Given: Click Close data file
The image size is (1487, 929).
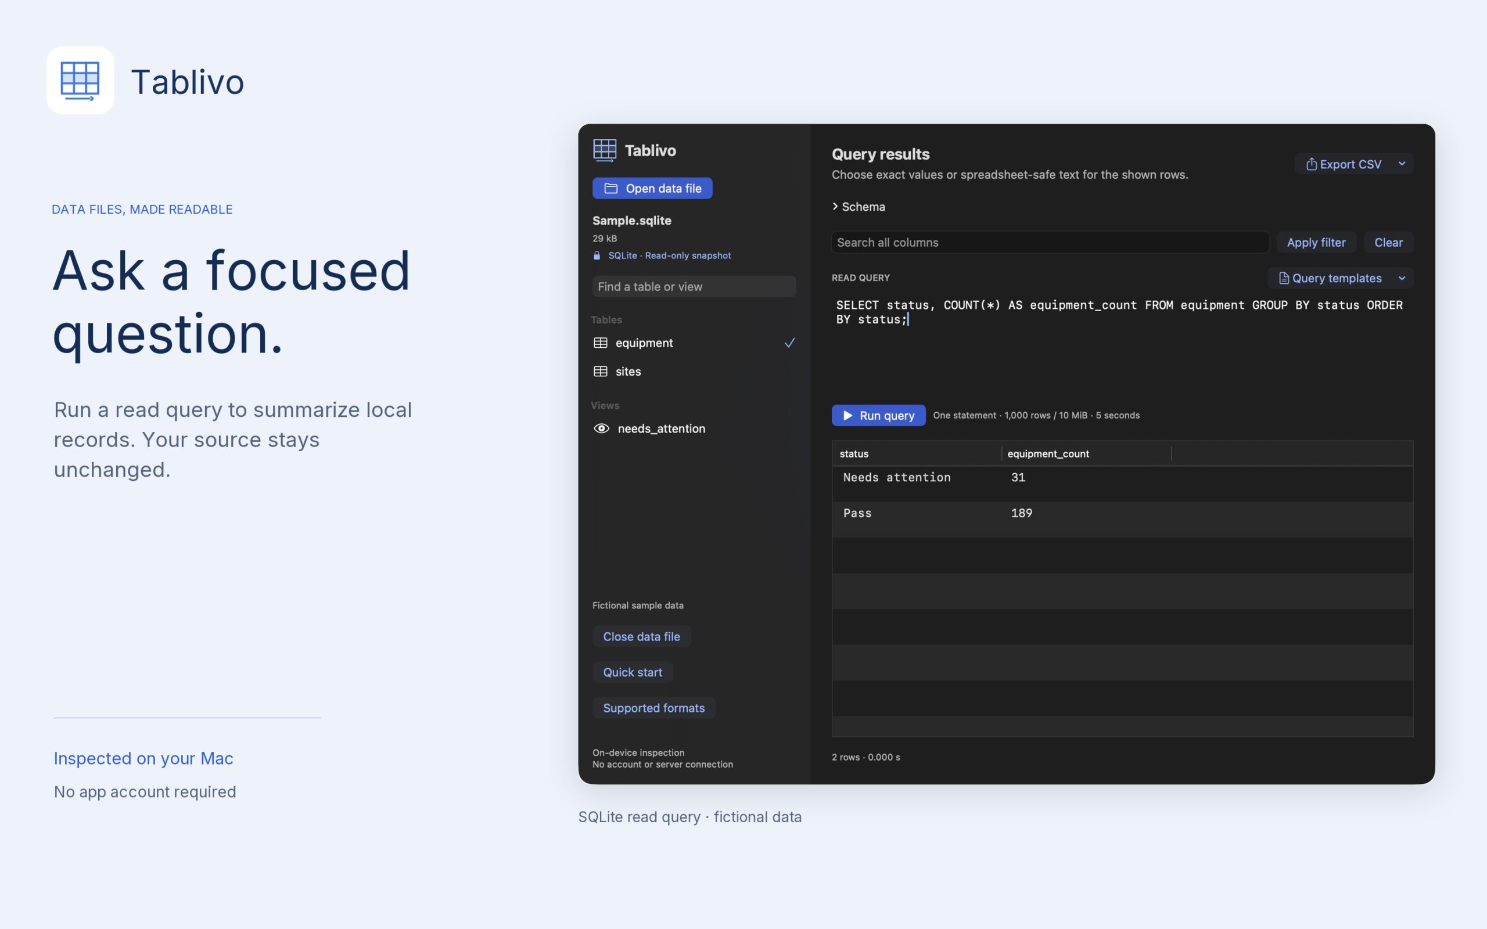Looking at the screenshot, I should tap(641, 636).
